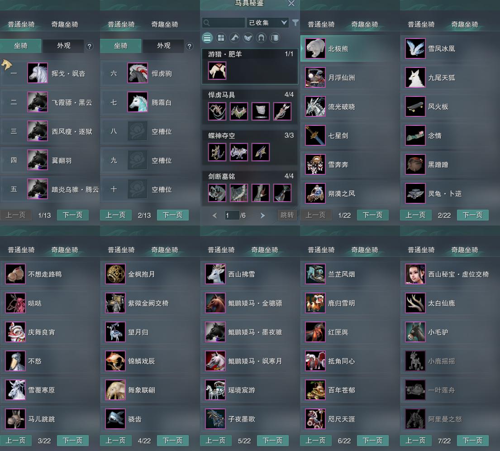Select the list view filter icon

click(207, 38)
